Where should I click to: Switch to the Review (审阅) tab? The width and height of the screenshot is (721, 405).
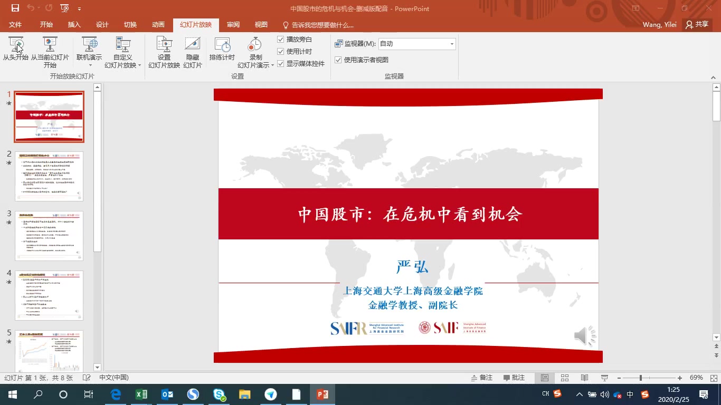233,25
